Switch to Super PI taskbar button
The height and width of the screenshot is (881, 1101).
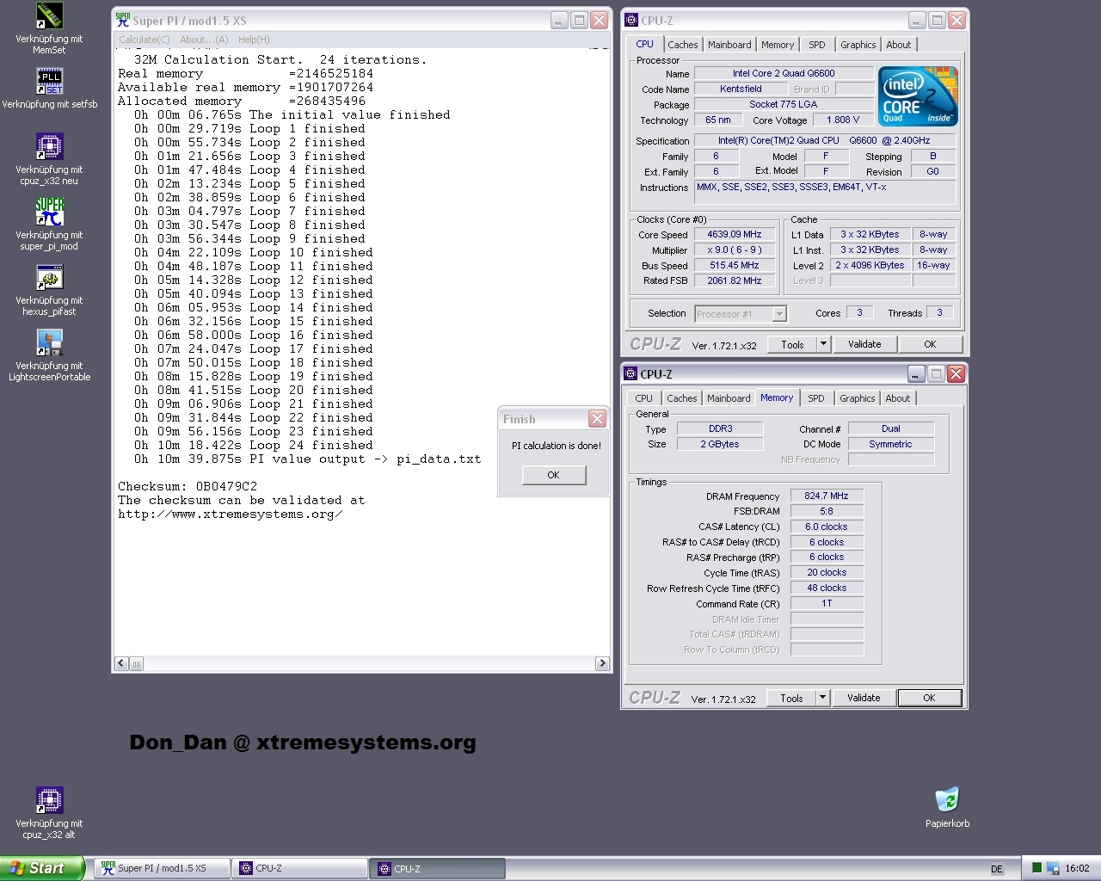[x=162, y=868]
